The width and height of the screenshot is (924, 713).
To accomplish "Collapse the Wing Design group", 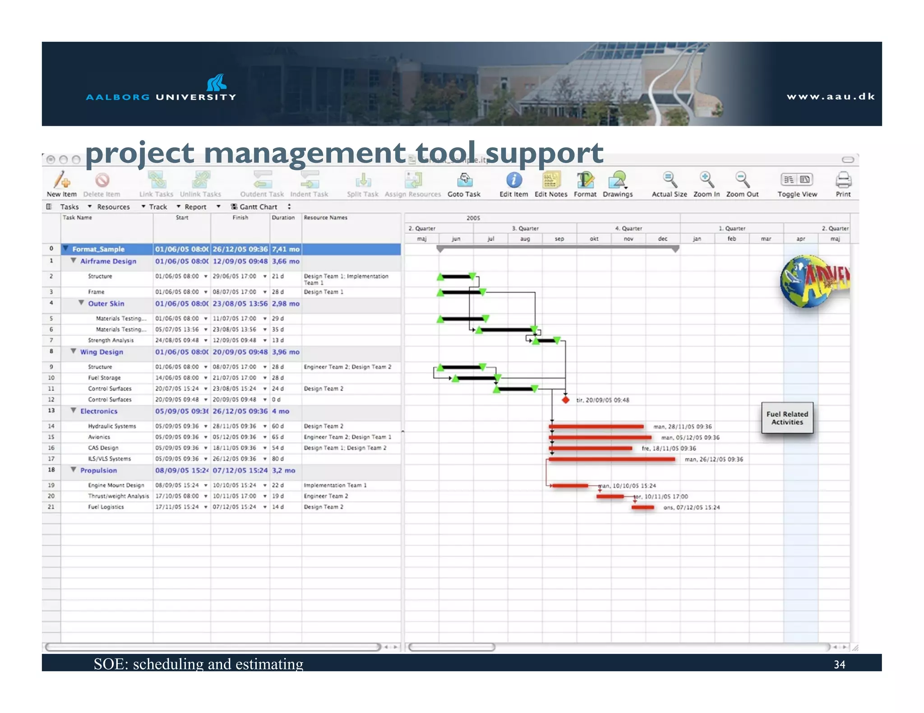I will click(x=74, y=351).
